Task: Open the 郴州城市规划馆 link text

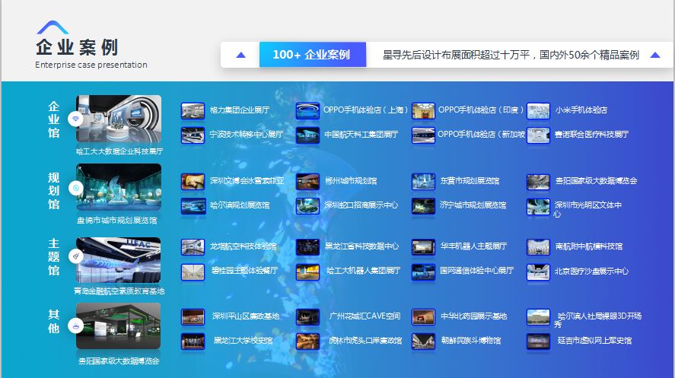Action: pos(351,181)
